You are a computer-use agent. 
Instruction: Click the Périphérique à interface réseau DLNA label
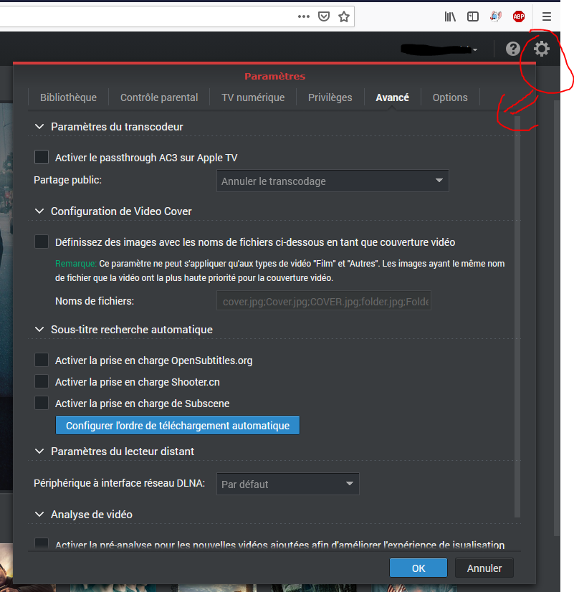pyautogui.click(x=119, y=483)
